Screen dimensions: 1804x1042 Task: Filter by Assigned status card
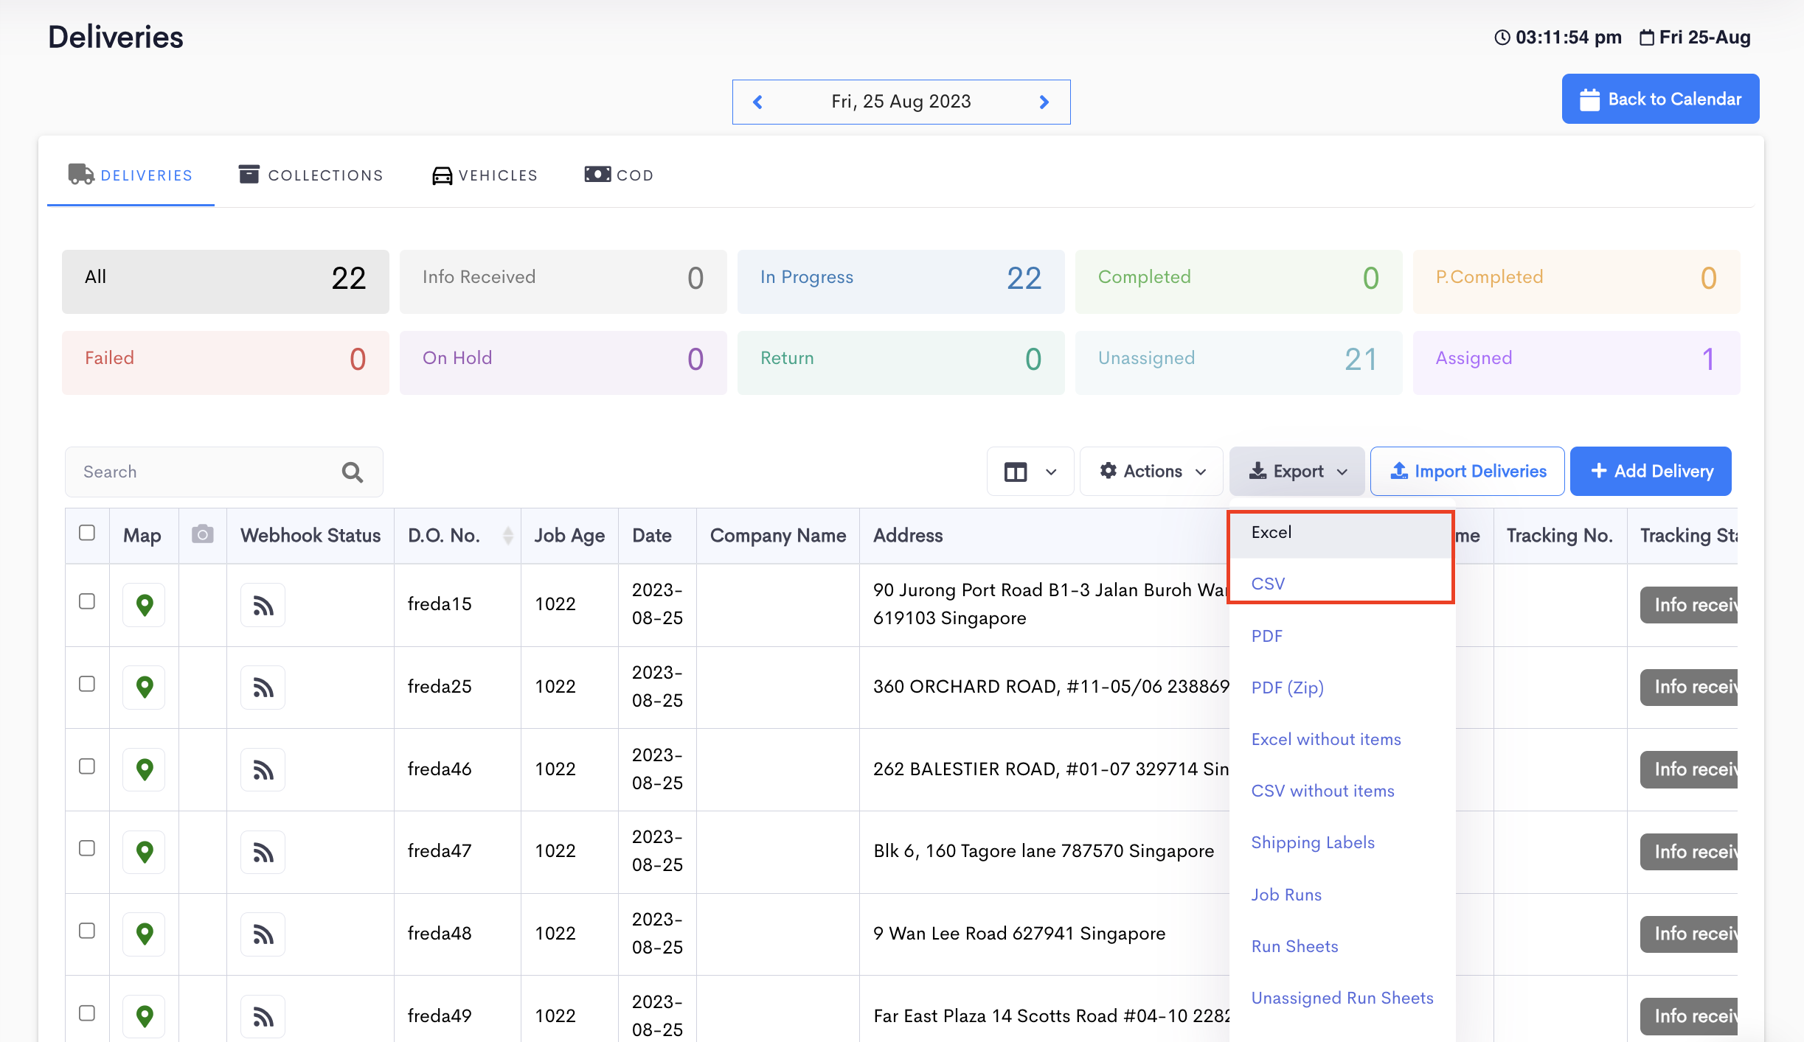[1576, 363]
